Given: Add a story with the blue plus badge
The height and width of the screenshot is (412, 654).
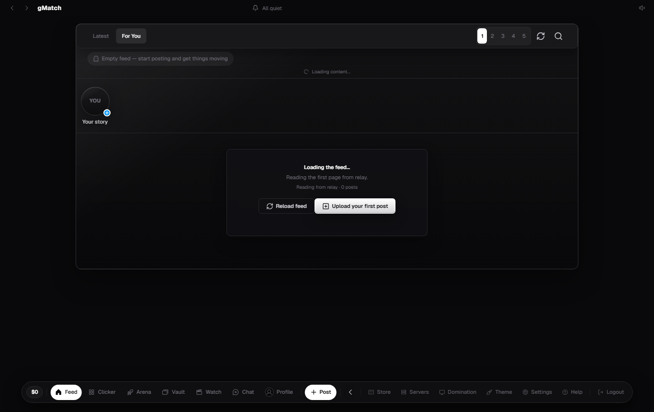Looking at the screenshot, I should point(107,113).
